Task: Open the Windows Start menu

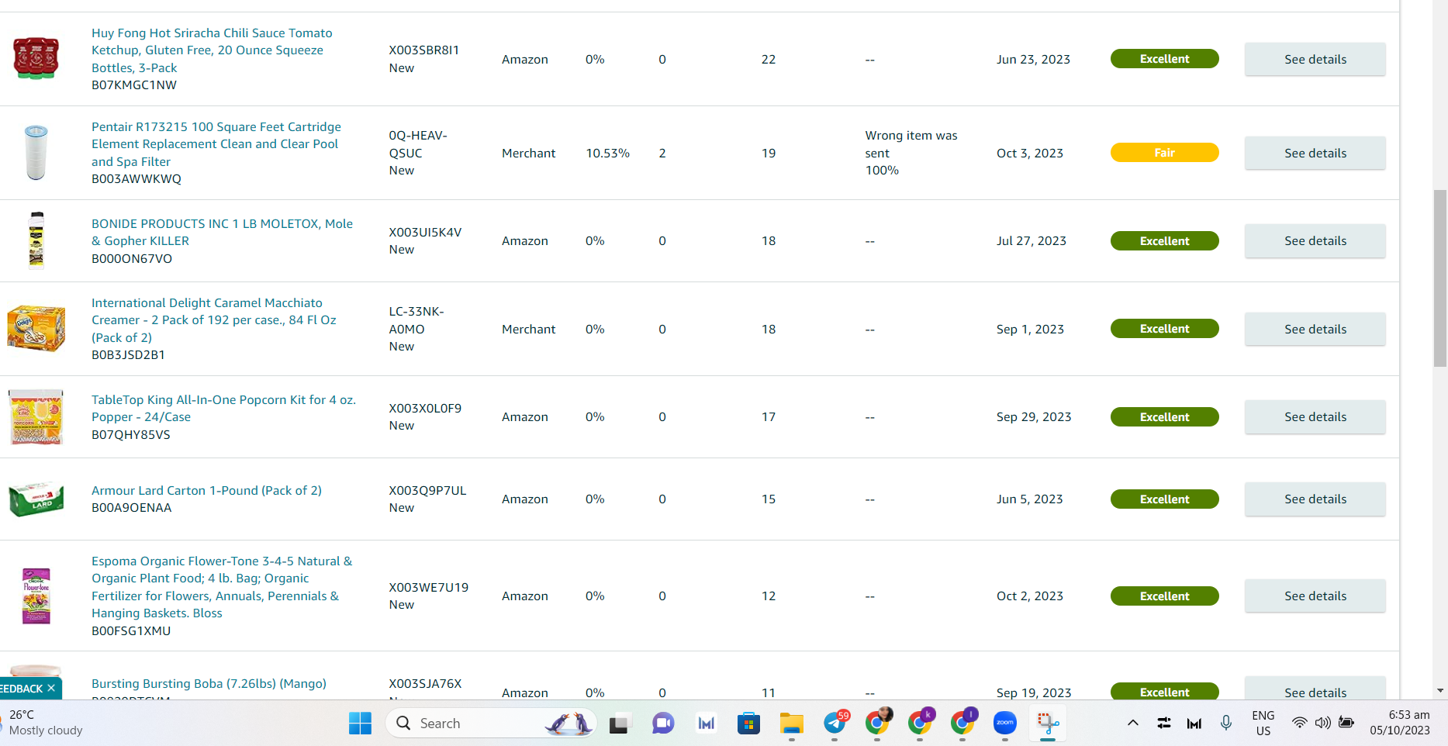Action: (360, 724)
